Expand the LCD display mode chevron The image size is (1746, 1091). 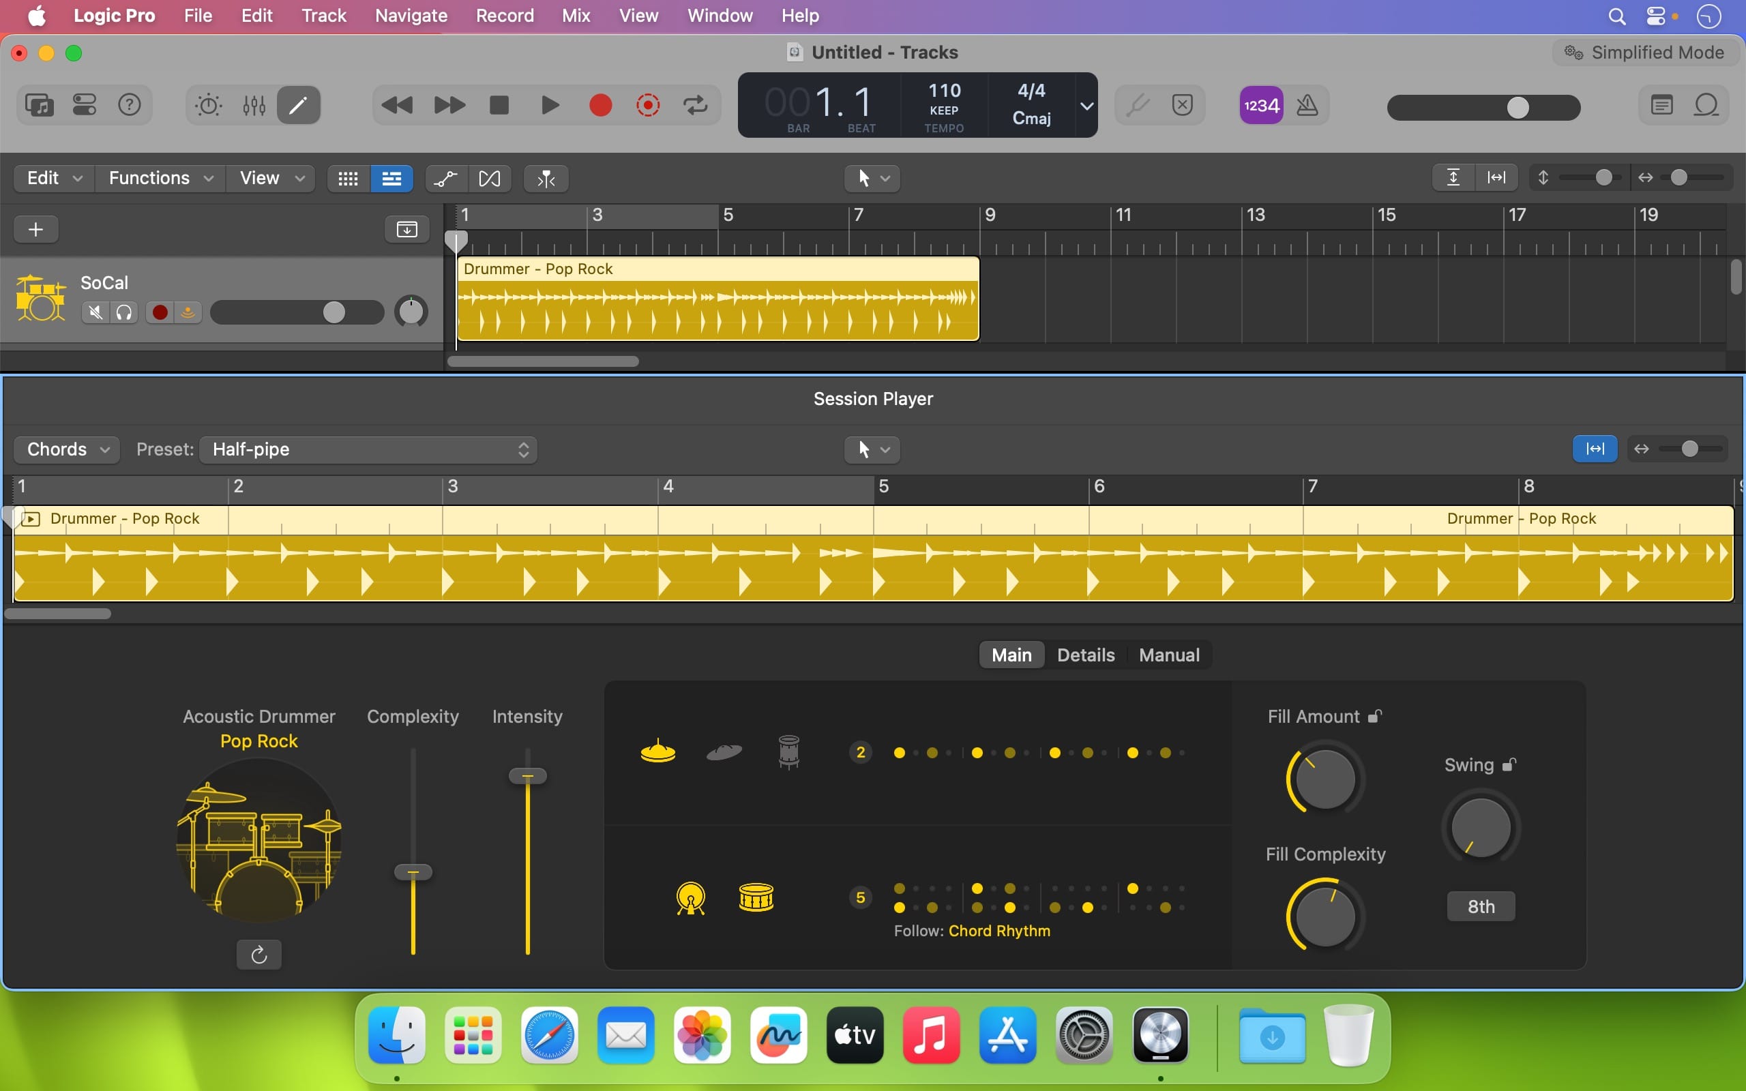[1086, 105]
